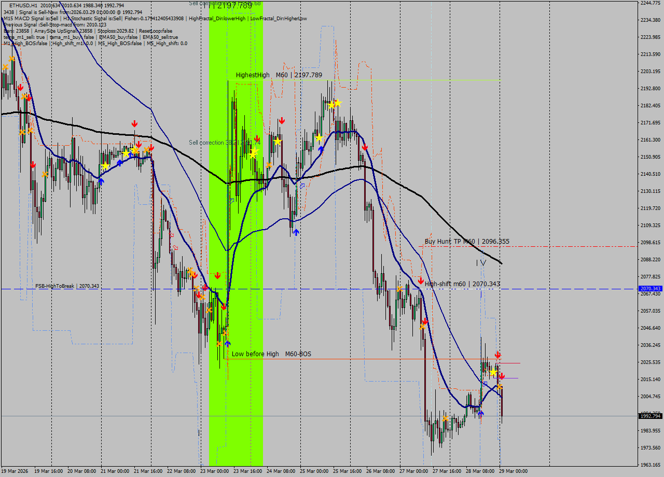Select the red arrow above 24 Mar candles
Image resolution: width=664 pixels, height=477 pixels.
281,121
